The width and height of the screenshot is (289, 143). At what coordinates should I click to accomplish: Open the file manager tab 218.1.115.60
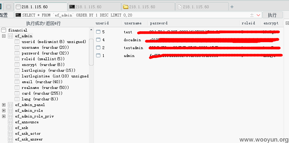[148, 7]
